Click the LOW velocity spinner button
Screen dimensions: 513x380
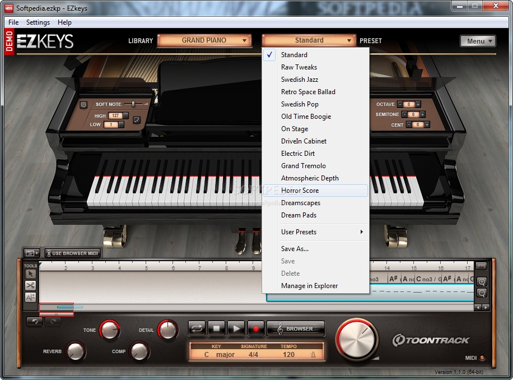coord(122,124)
